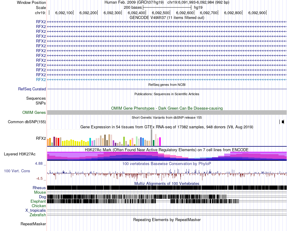Screen dimensions: 287x231
Task: Click the magenta bar ending the GTEx chart
Action: pyautogui.click(x=160, y=142)
